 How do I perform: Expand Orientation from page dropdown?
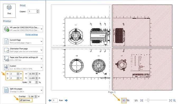(23, 50)
